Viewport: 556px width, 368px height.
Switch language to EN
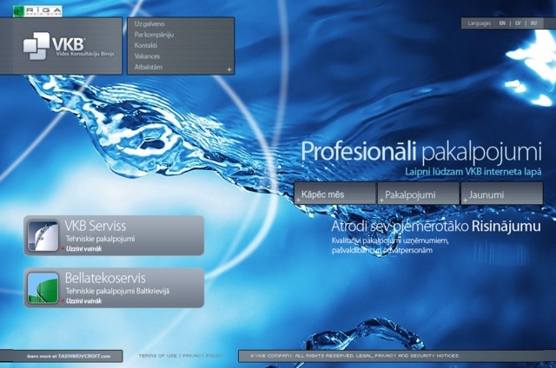(502, 23)
